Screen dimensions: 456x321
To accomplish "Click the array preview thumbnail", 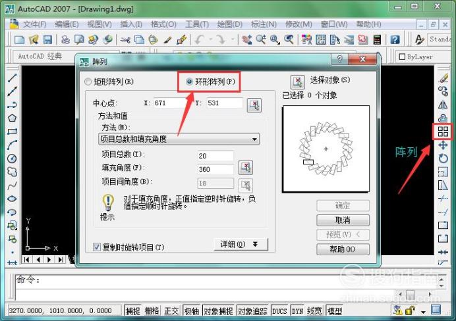I will [x=326, y=149].
